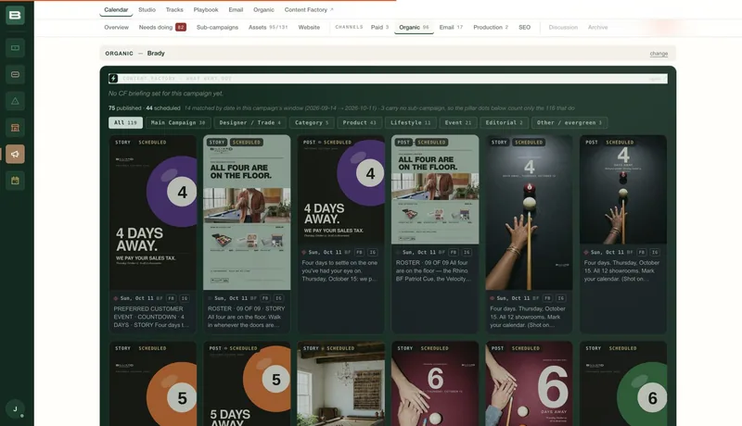
Task: Click 'PREFERRED CUSTOMER EVENT · COUNTDOWN' caption
Action: [151, 317]
